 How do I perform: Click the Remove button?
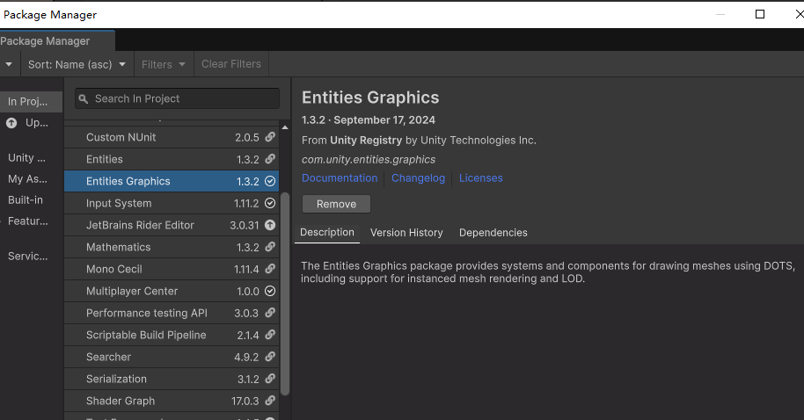coord(336,204)
